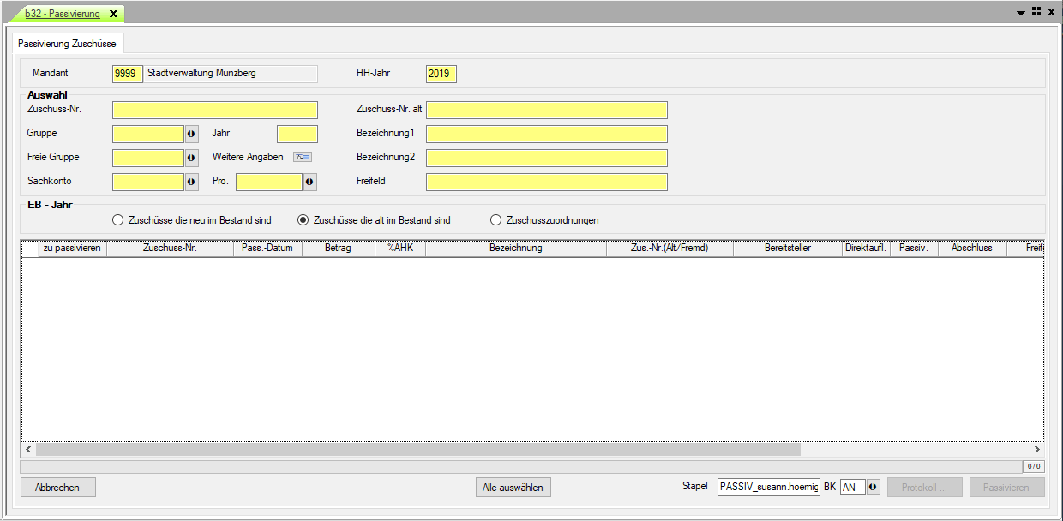Select 'Zuschüsse die alt im Bestand sind'
1063x521 pixels.
tap(303, 220)
